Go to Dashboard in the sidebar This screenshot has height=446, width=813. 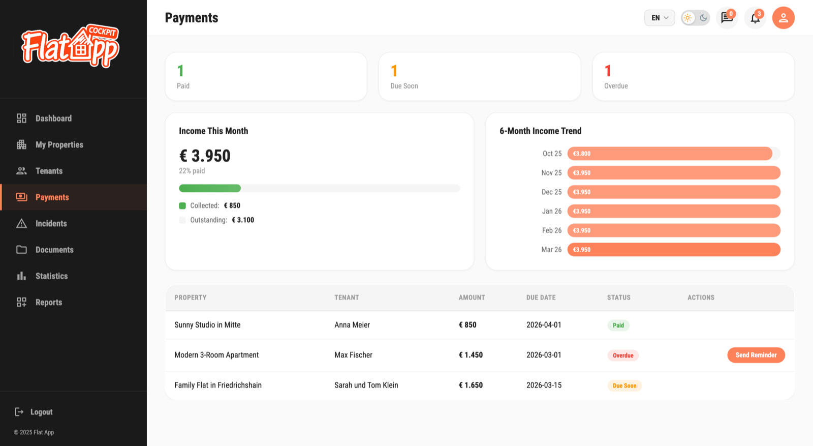coord(74,118)
